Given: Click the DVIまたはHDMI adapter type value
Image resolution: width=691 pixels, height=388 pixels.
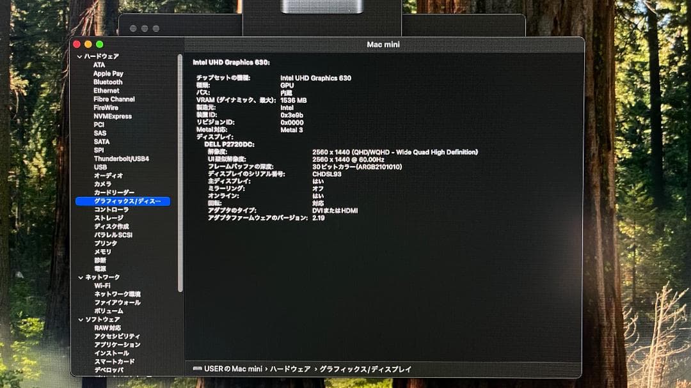Looking at the screenshot, I should 335,211.
